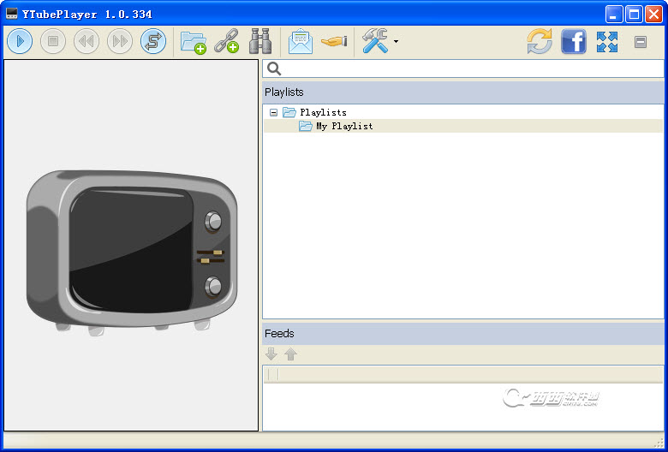Image resolution: width=668 pixels, height=452 pixels.
Task: Click the add folder icon with green plus
Action: point(194,41)
